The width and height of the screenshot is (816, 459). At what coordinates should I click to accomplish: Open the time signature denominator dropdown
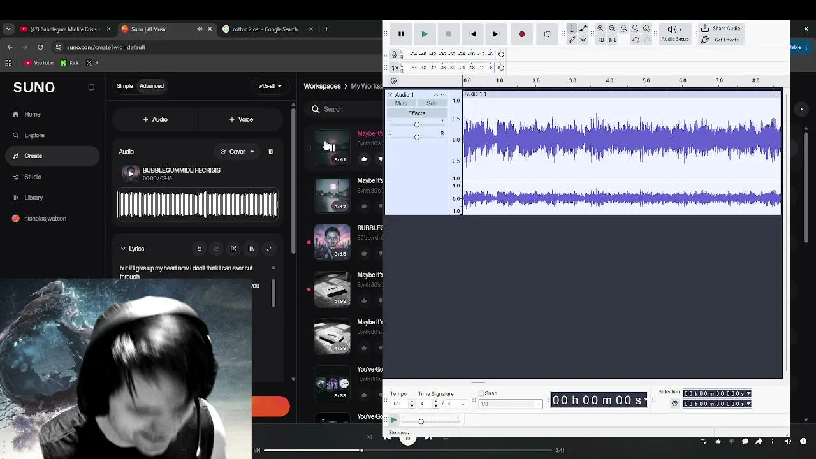pos(456,404)
